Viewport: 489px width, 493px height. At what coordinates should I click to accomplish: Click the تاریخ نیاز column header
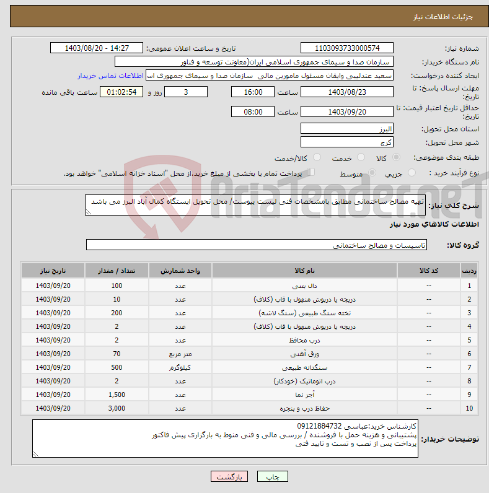[53, 271]
